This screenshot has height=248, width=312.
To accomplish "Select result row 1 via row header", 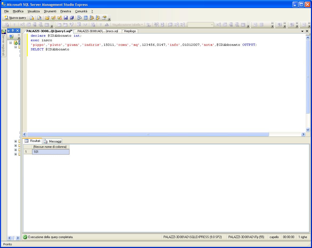I will [x=28, y=152].
